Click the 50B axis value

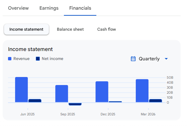[170, 78]
